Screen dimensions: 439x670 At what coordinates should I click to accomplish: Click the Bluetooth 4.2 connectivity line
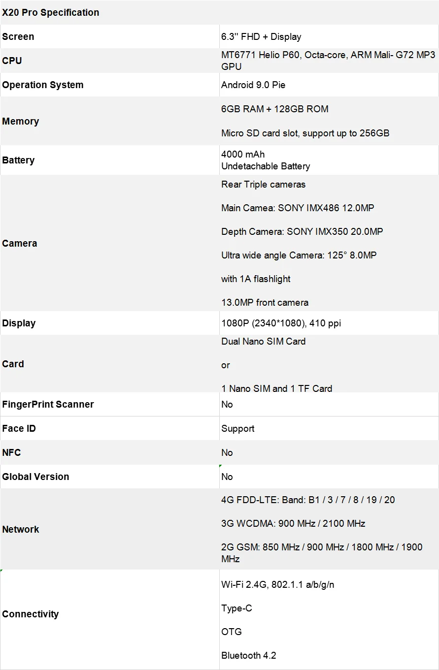coord(248,655)
